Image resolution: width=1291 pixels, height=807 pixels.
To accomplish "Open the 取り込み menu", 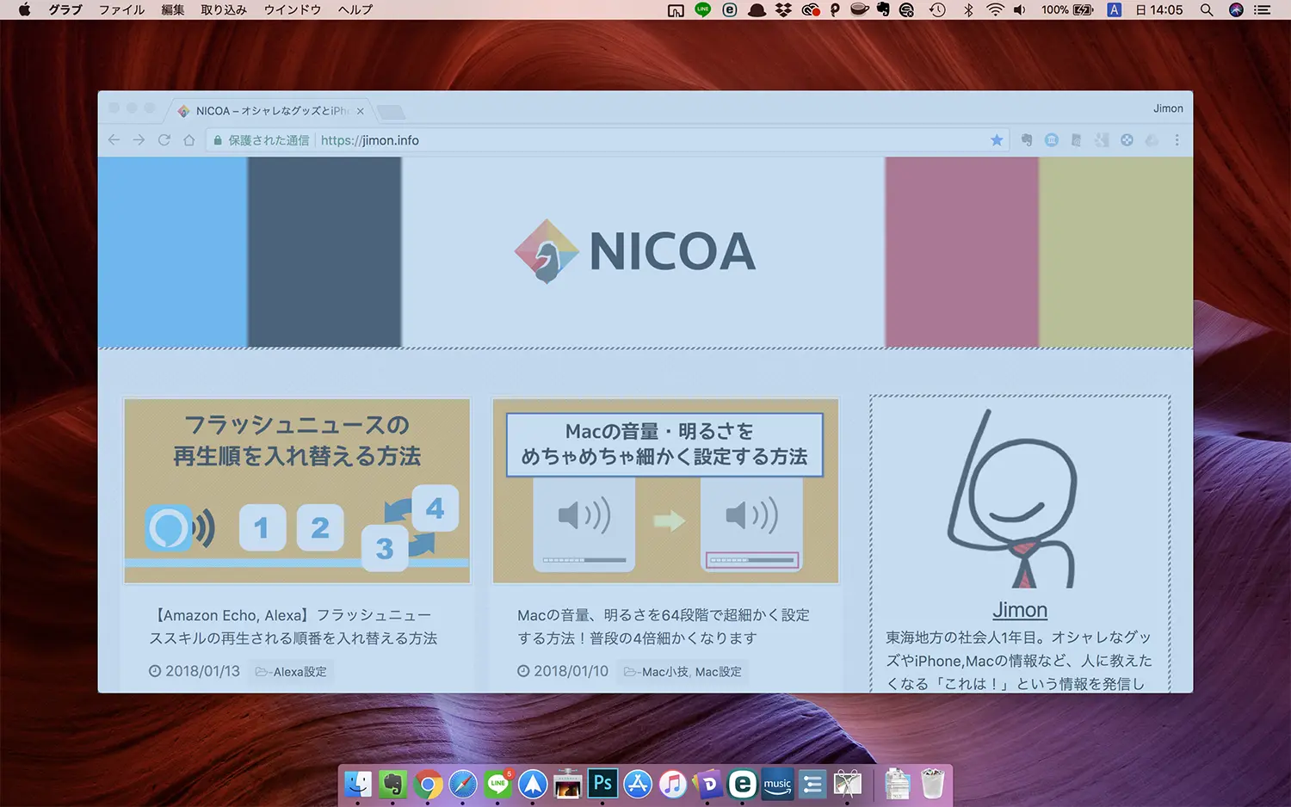I will pyautogui.click(x=224, y=10).
